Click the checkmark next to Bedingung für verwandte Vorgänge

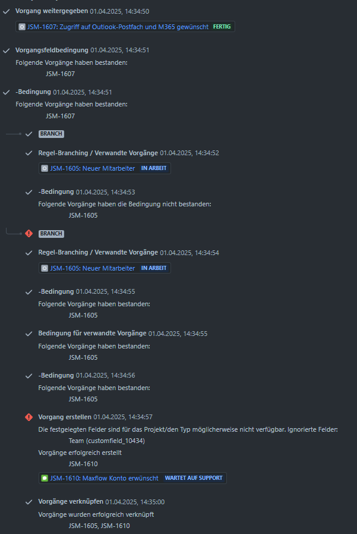point(29,333)
